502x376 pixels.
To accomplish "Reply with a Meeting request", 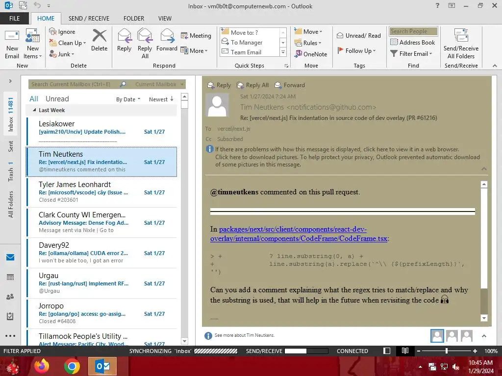I will pyautogui.click(x=196, y=35).
